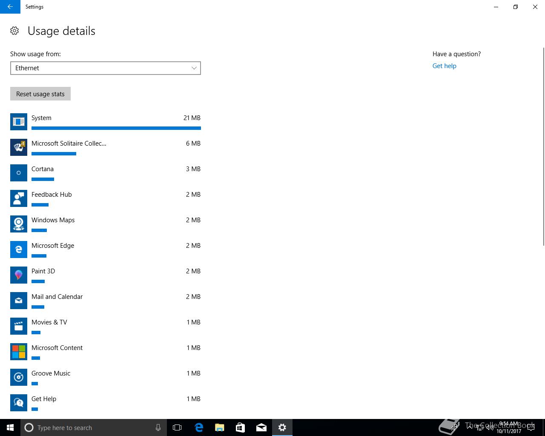Click the Microsoft Solitaire Collection icon

(x=19, y=147)
